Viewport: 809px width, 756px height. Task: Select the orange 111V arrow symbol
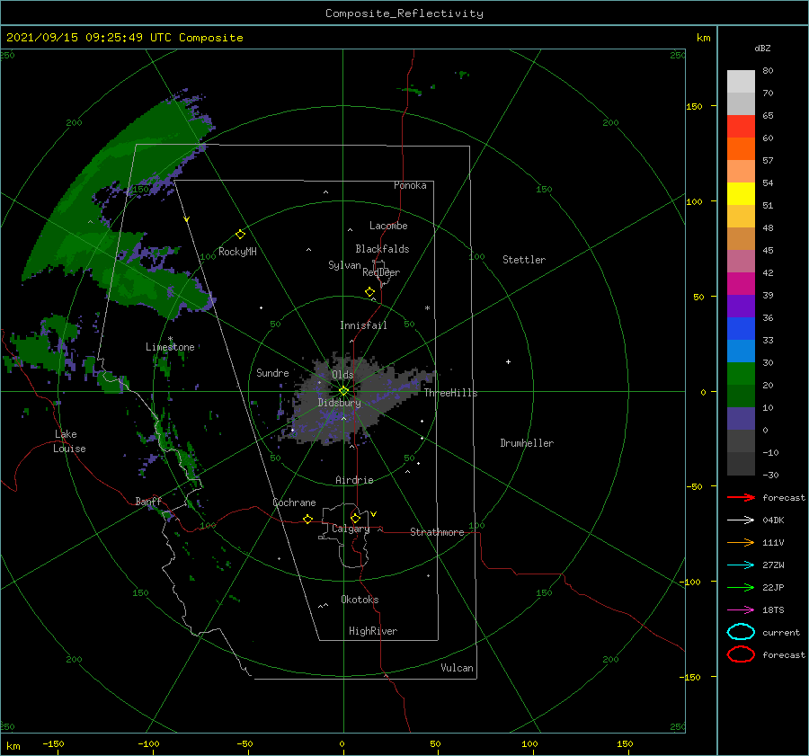tap(741, 542)
